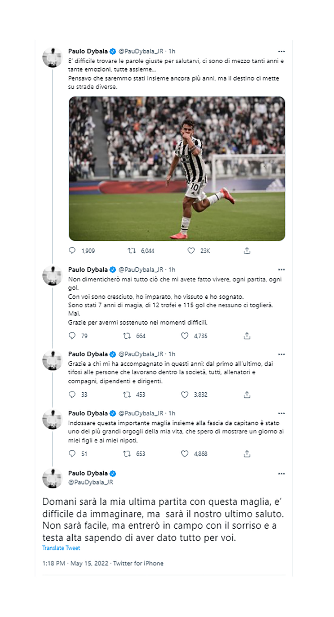Viewport: 334px width, 617px height.
Task: Share the 'Grazie a chi mi ha accompagnato' tweet
Action: click(x=246, y=395)
